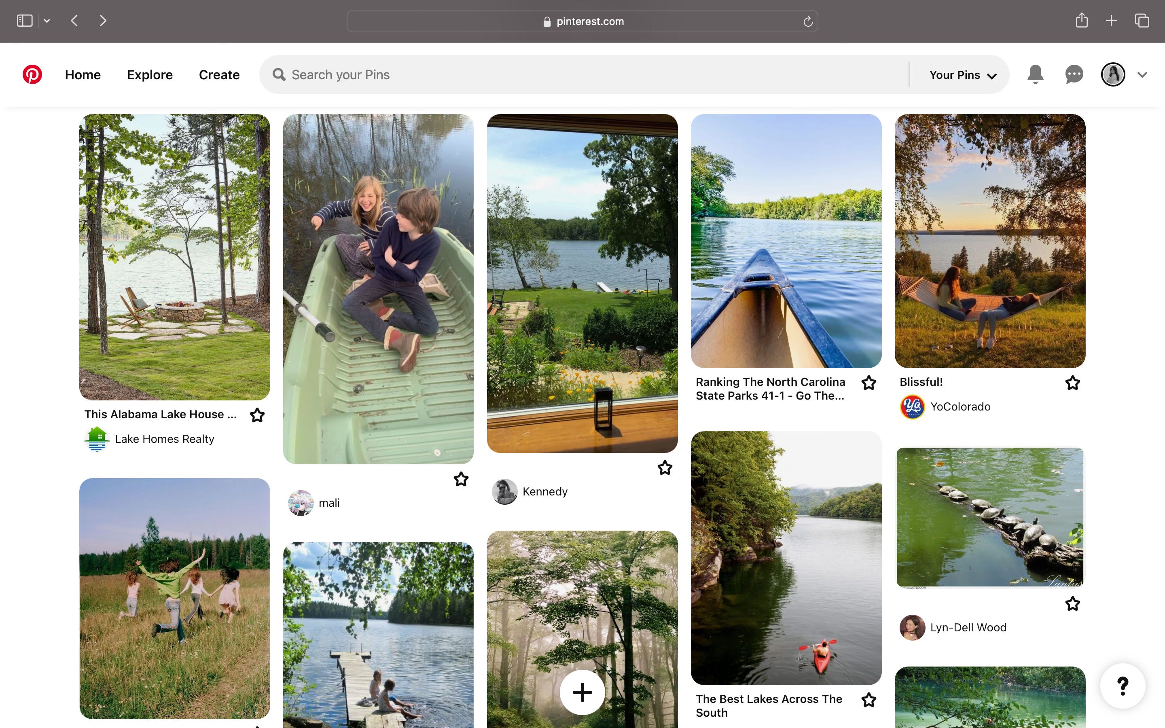Star the North Carolina State Parks pin
The image size is (1165, 728).
(x=869, y=383)
